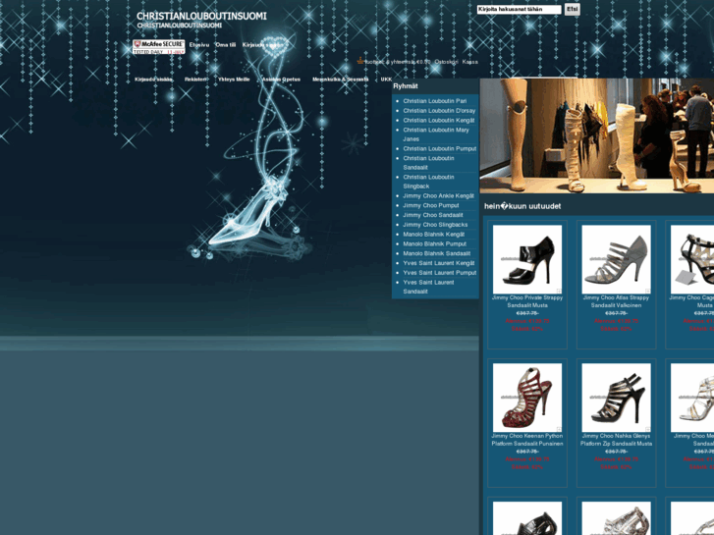Select Jimmy Choo Ankle Kengät category
Screen dimensions: 714x535
[438, 195]
